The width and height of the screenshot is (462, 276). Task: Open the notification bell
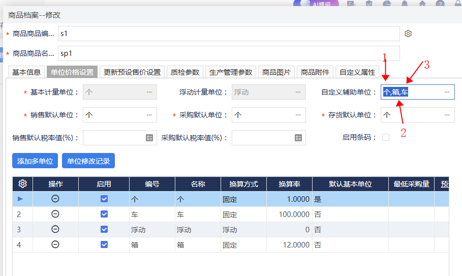405,4
